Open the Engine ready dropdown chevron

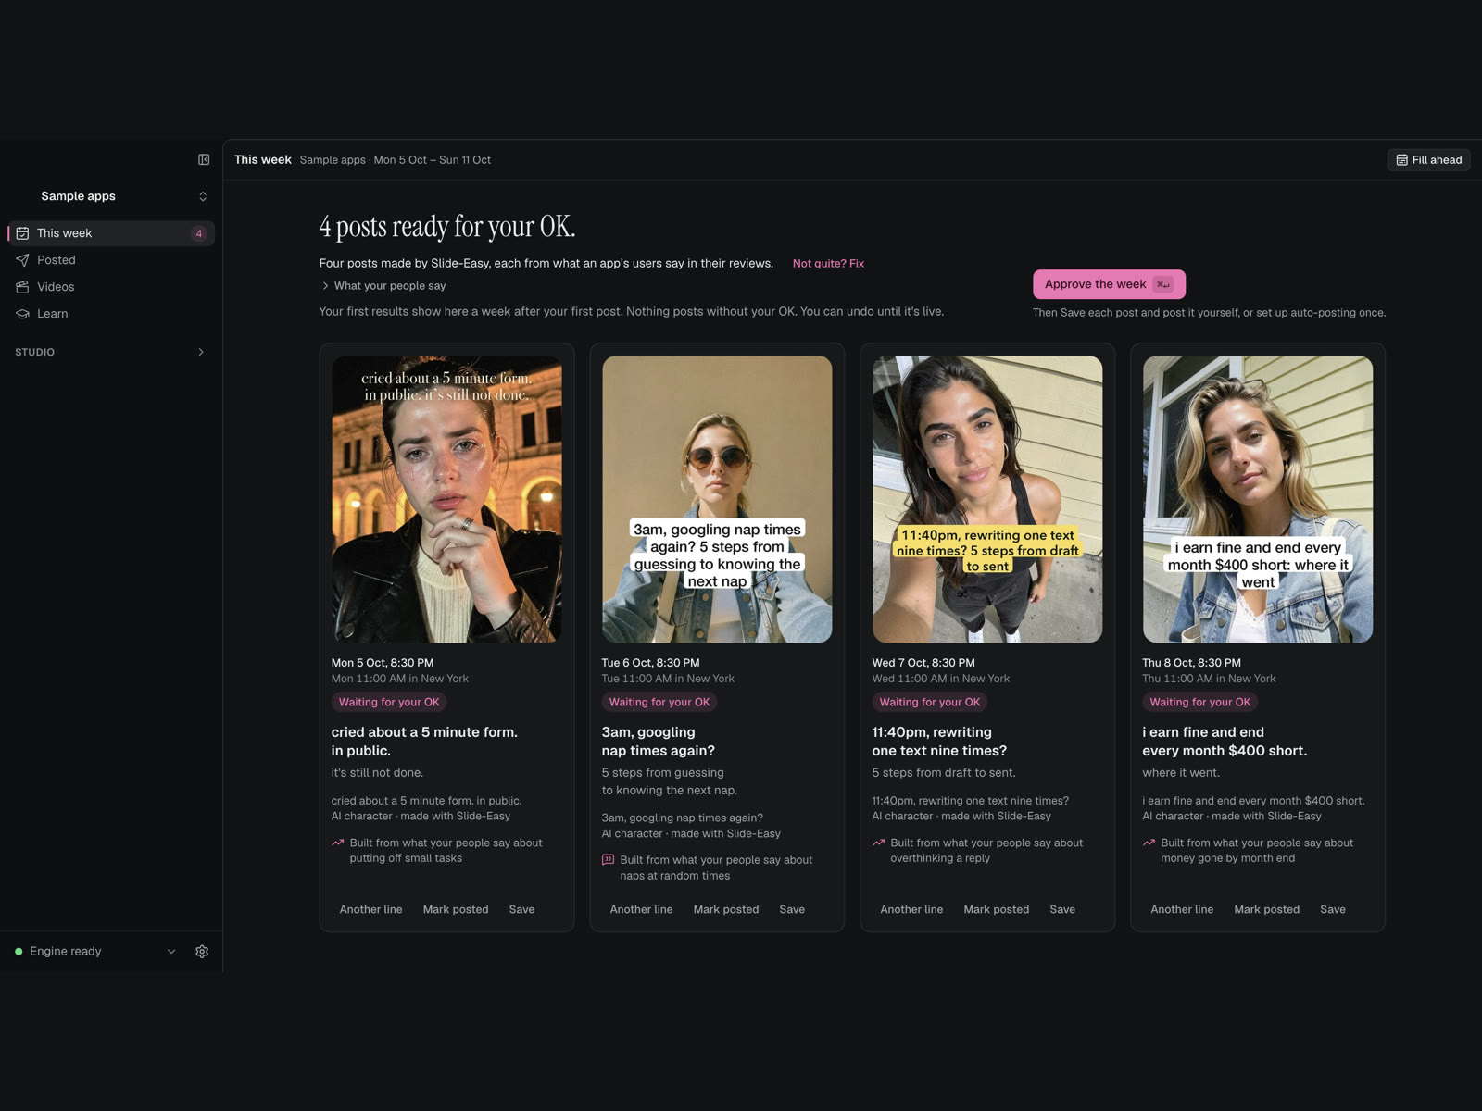pos(171,952)
